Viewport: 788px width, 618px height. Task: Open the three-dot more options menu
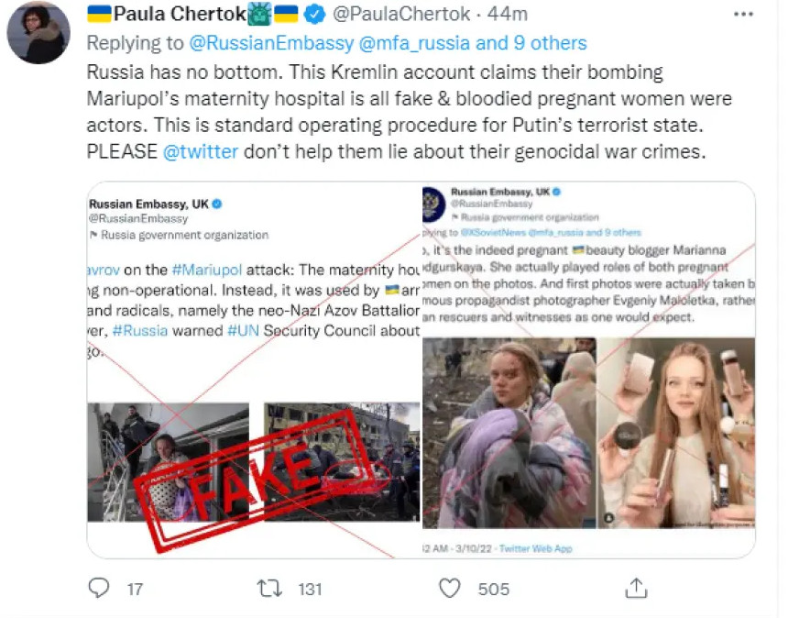pos(743,14)
